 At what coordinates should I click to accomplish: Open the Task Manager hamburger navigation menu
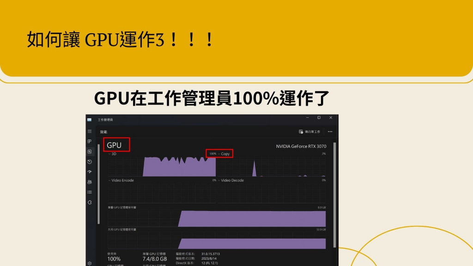click(90, 132)
